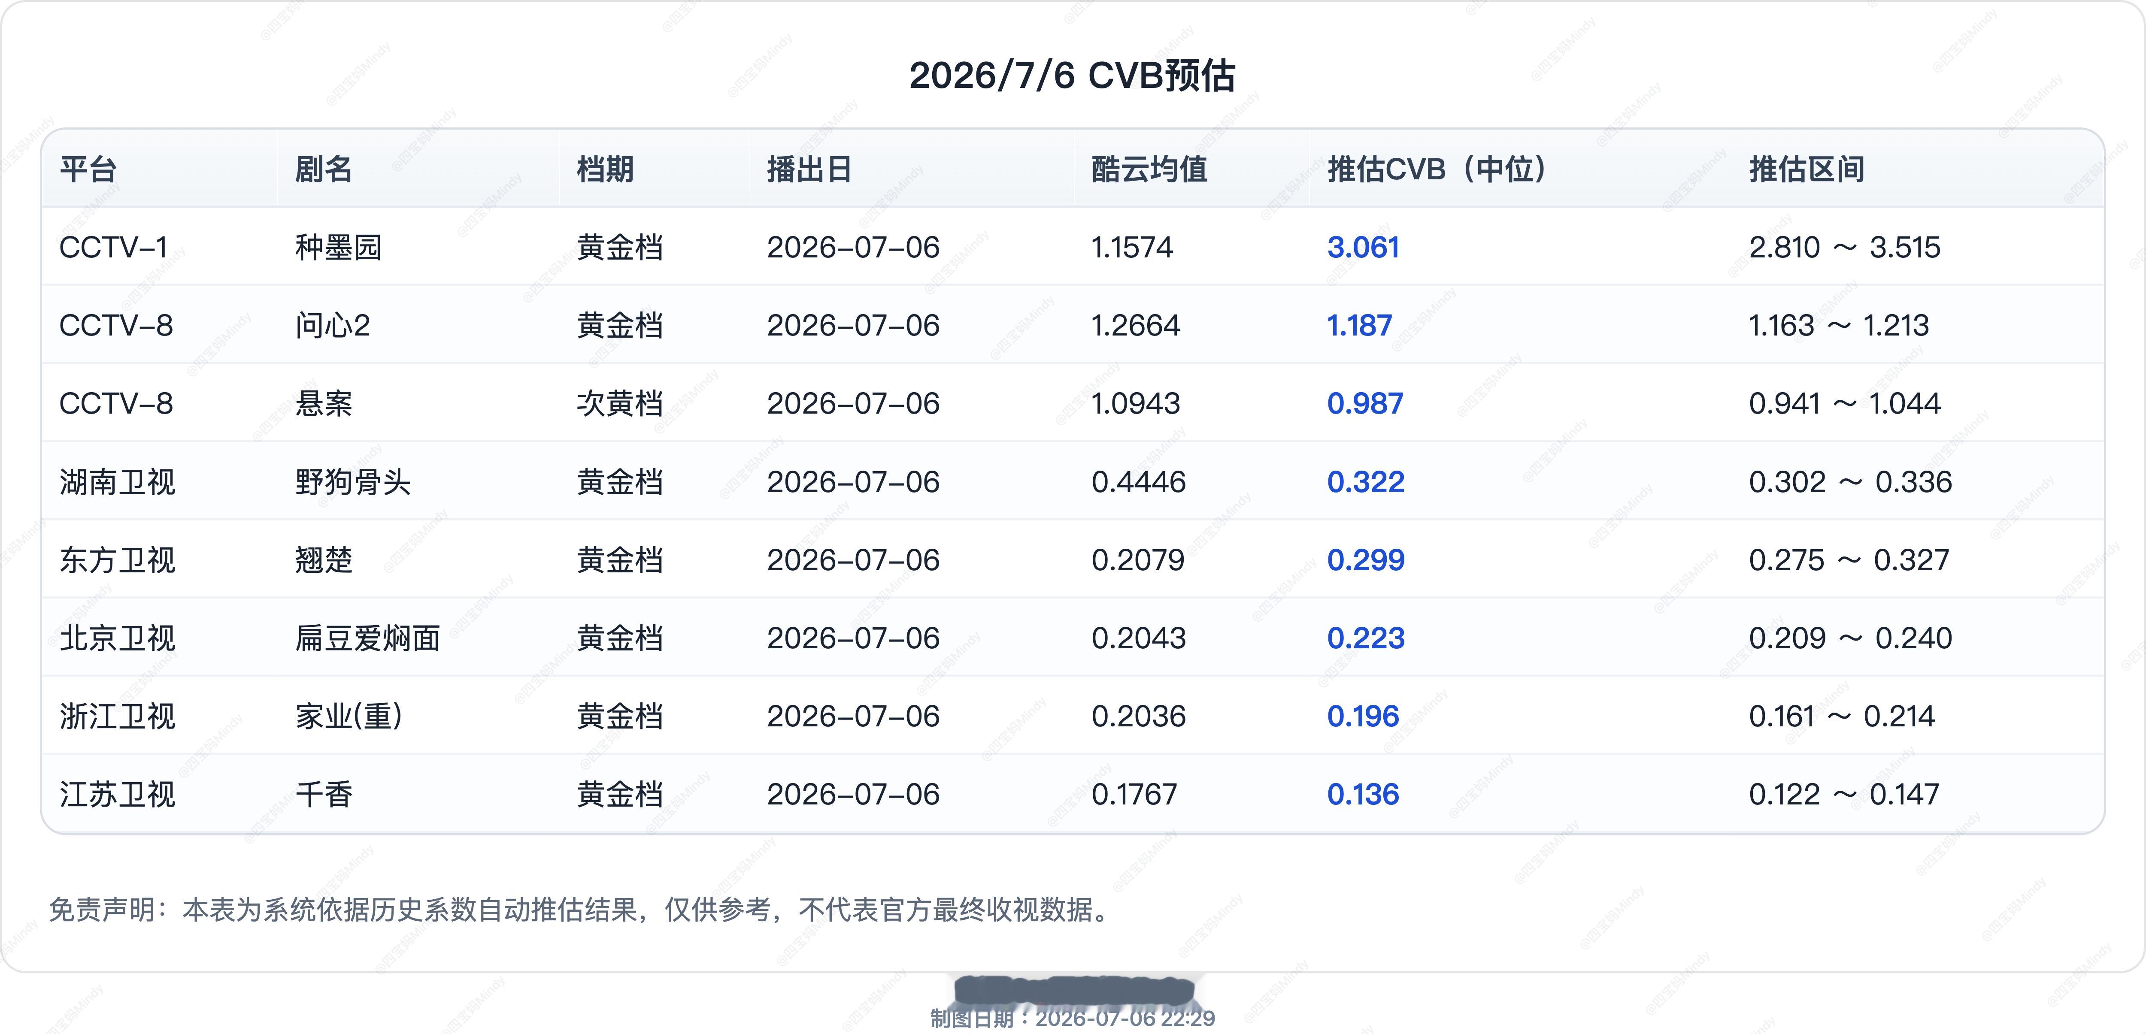2146x1034 pixels.
Task: Click the '酷云均值' column header
Action: pyautogui.click(x=1149, y=169)
